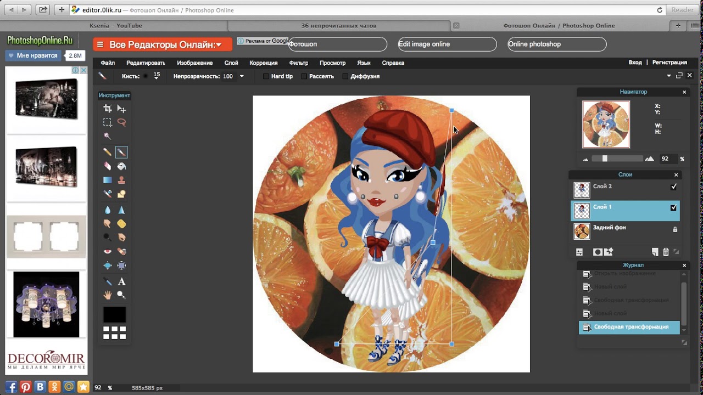Pick the Magic Wand tool
703x395 pixels.
(x=108, y=136)
